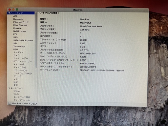
Task: Select the highlighted ハードウェア header row
Action: tap(21, 13)
